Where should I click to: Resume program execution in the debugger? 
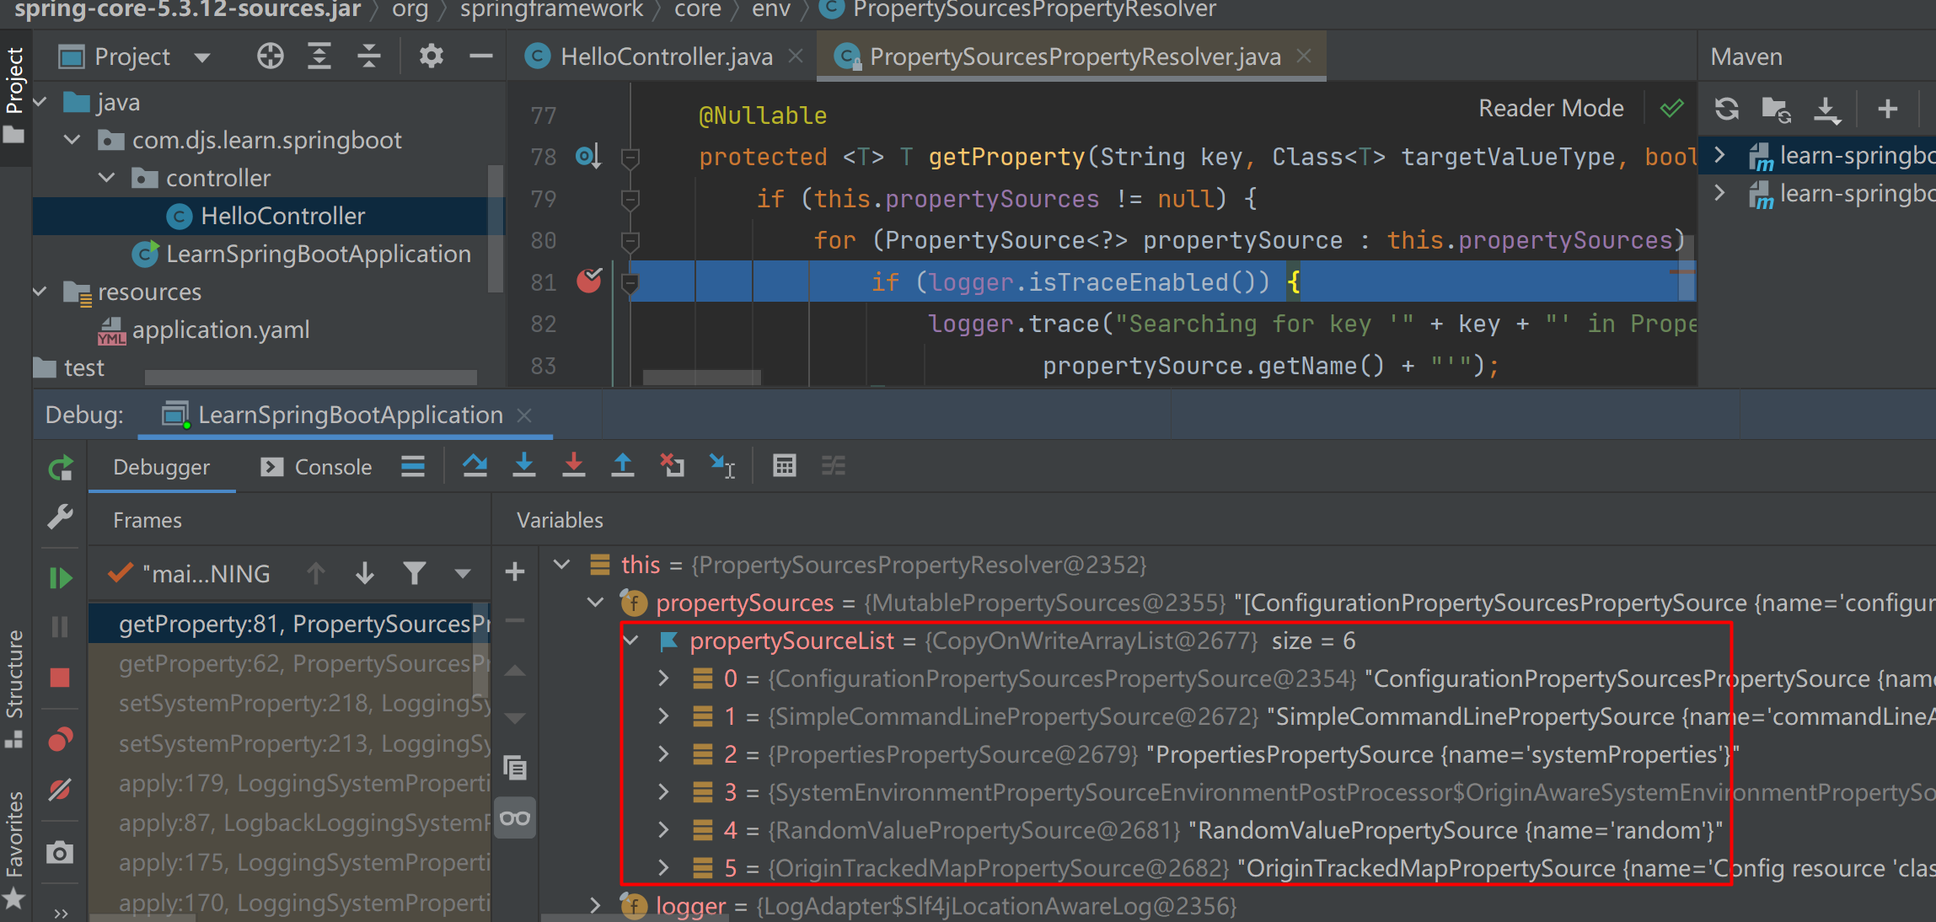pos(60,577)
